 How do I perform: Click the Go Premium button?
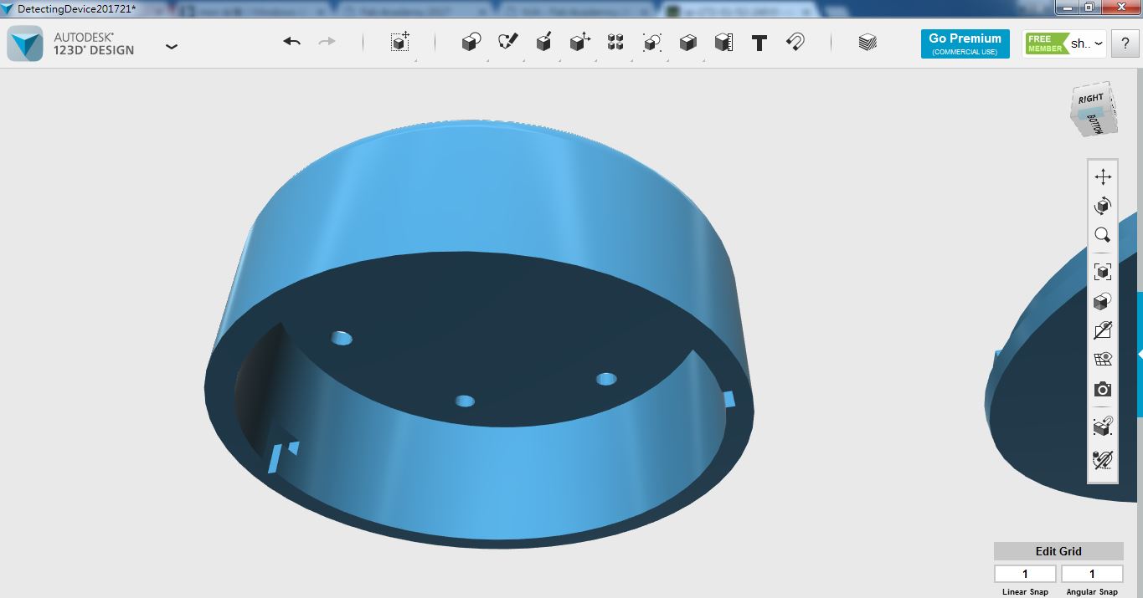point(965,44)
